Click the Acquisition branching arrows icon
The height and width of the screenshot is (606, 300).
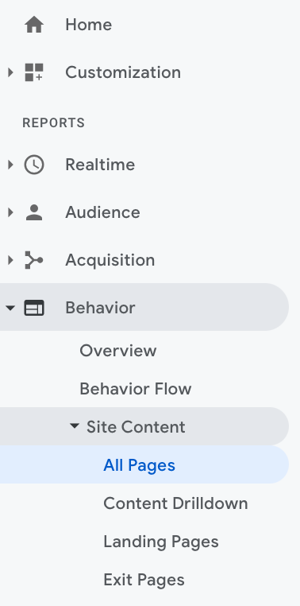(34, 260)
